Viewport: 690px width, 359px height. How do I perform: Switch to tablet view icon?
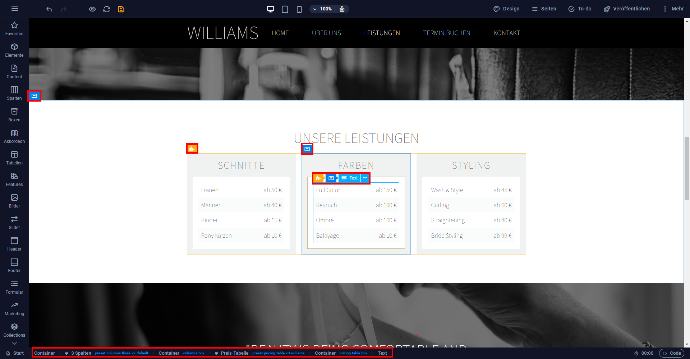(x=285, y=9)
